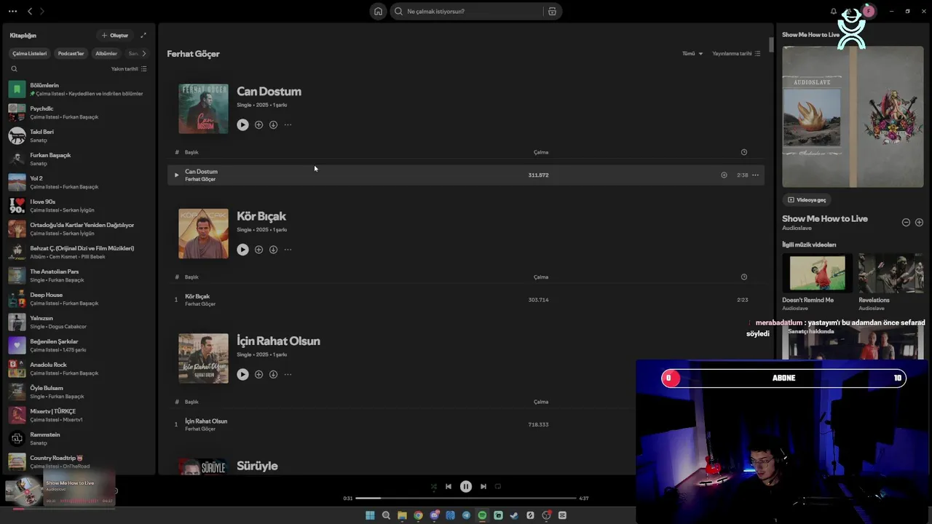932x524 pixels.
Task: Add İçin Rahat Olsun to library
Action: tap(258, 374)
